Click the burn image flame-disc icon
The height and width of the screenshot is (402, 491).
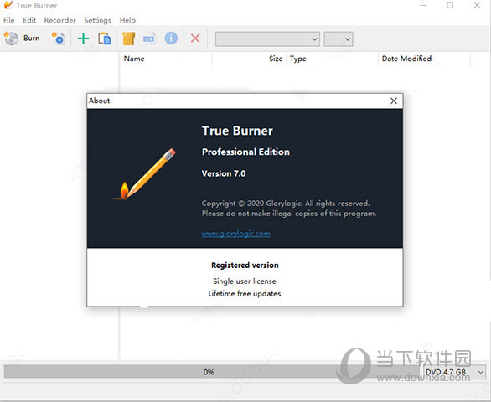pos(59,39)
